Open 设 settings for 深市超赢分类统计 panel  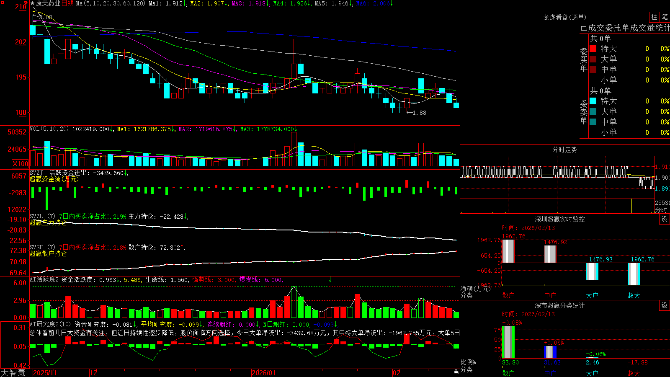(665, 305)
